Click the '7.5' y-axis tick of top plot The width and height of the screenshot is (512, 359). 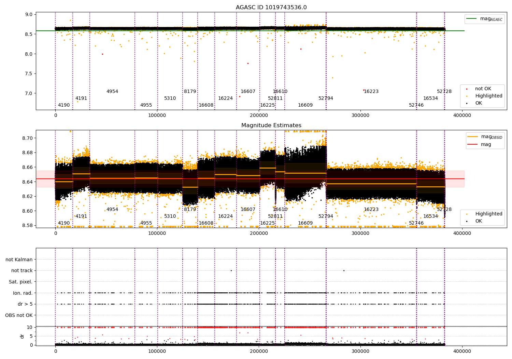coord(29,74)
